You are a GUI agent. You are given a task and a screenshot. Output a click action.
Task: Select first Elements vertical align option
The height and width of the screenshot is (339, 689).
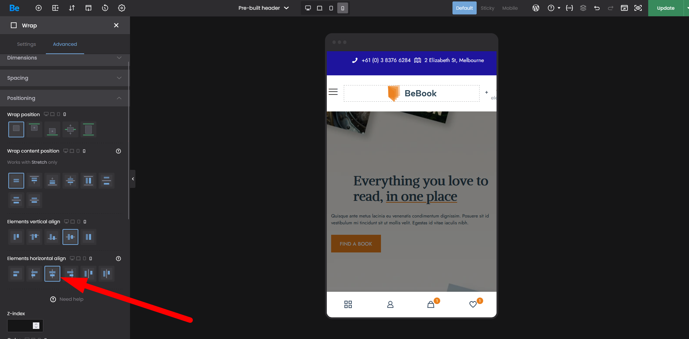(16, 237)
